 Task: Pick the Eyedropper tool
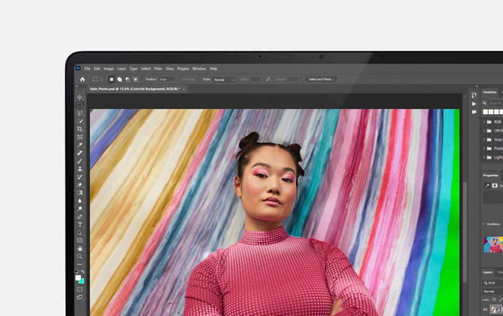(x=80, y=145)
